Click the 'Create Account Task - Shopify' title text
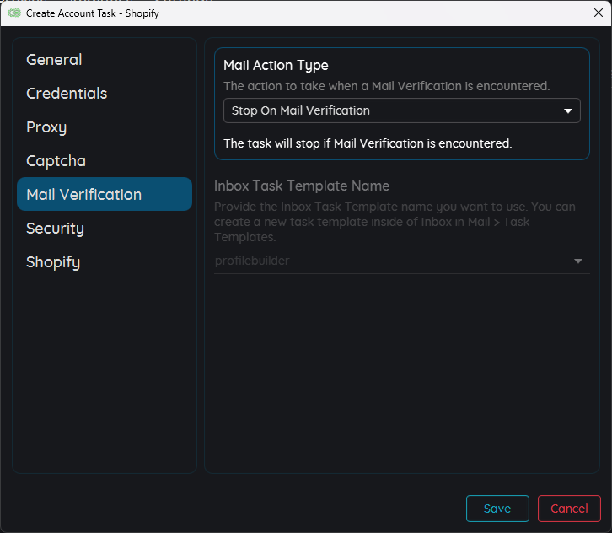The width and height of the screenshot is (612, 533). point(92,13)
